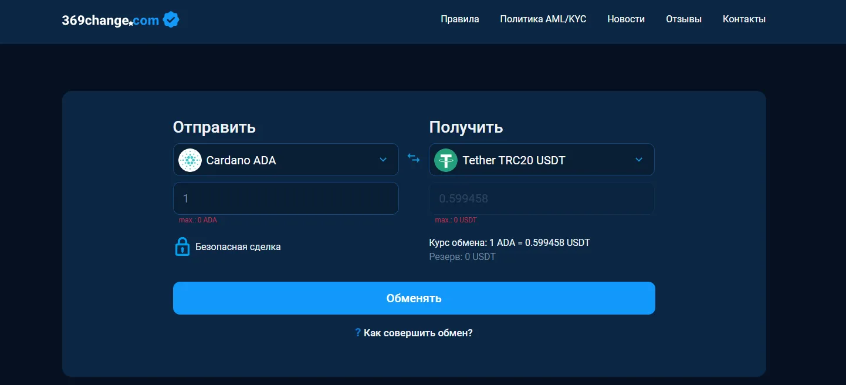The image size is (846, 385).
Task: Expand the Cardano ADA send currency dropdown
Action: pyautogui.click(x=286, y=160)
